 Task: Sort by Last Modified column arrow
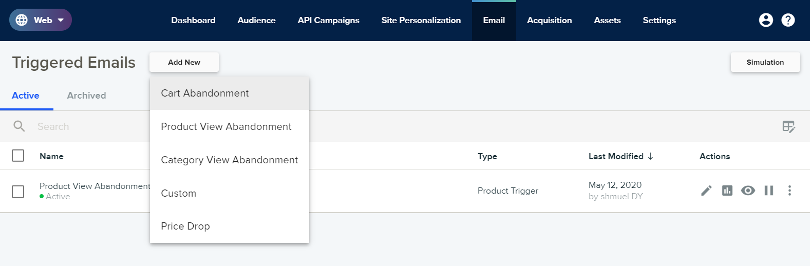[650, 156]
